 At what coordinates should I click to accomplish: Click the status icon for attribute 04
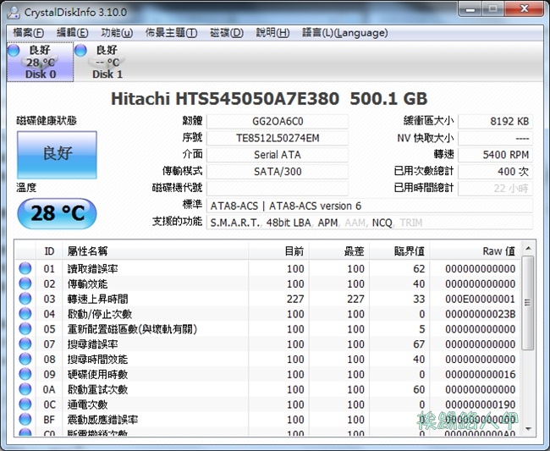(x=25, y=314)
